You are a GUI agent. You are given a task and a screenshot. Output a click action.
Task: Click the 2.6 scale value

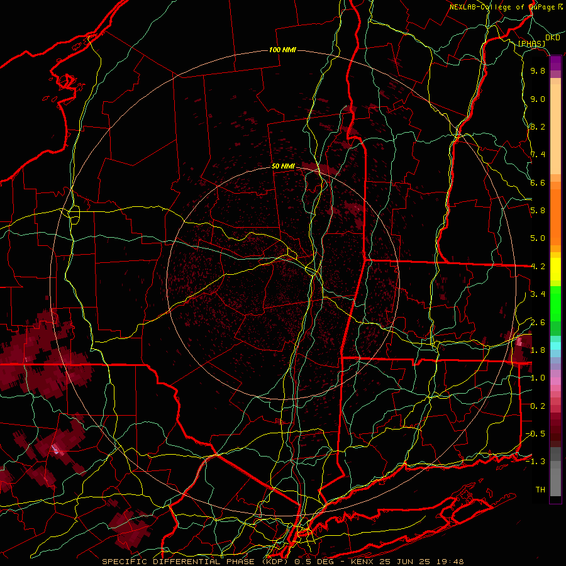coord(538,323)
